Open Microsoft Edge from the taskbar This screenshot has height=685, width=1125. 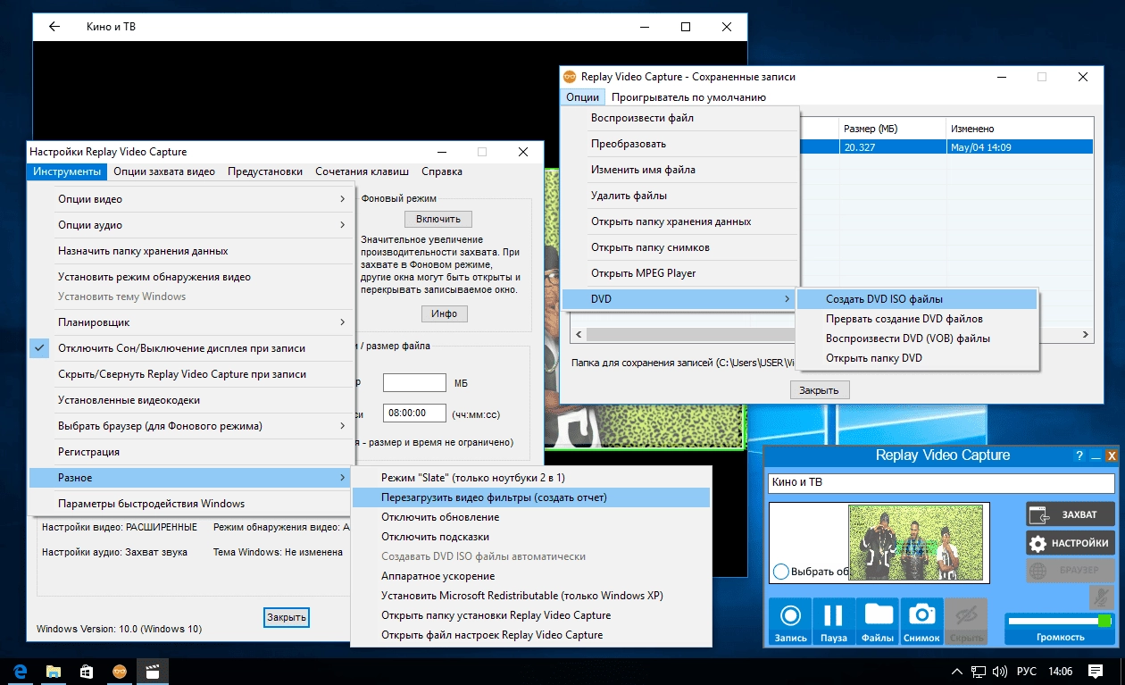20,671
